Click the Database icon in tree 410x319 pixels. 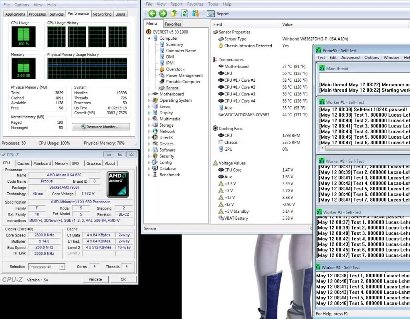point(156,169)
